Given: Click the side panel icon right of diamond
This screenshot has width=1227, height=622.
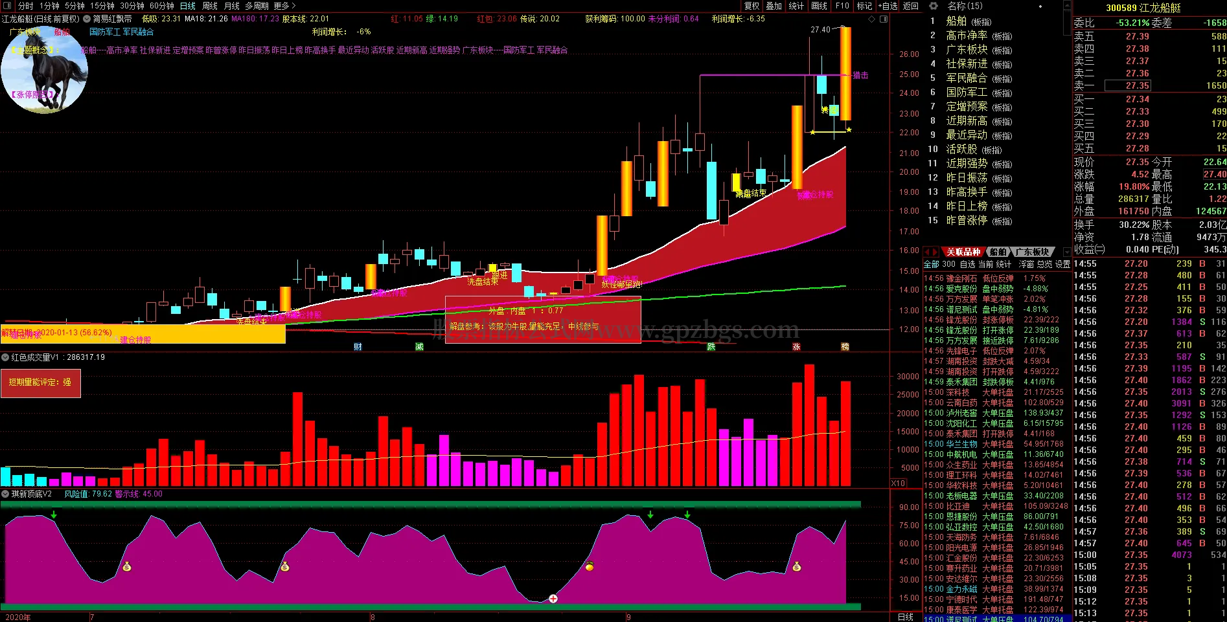Looking at the screenshot, I should [x=884, y=19].
